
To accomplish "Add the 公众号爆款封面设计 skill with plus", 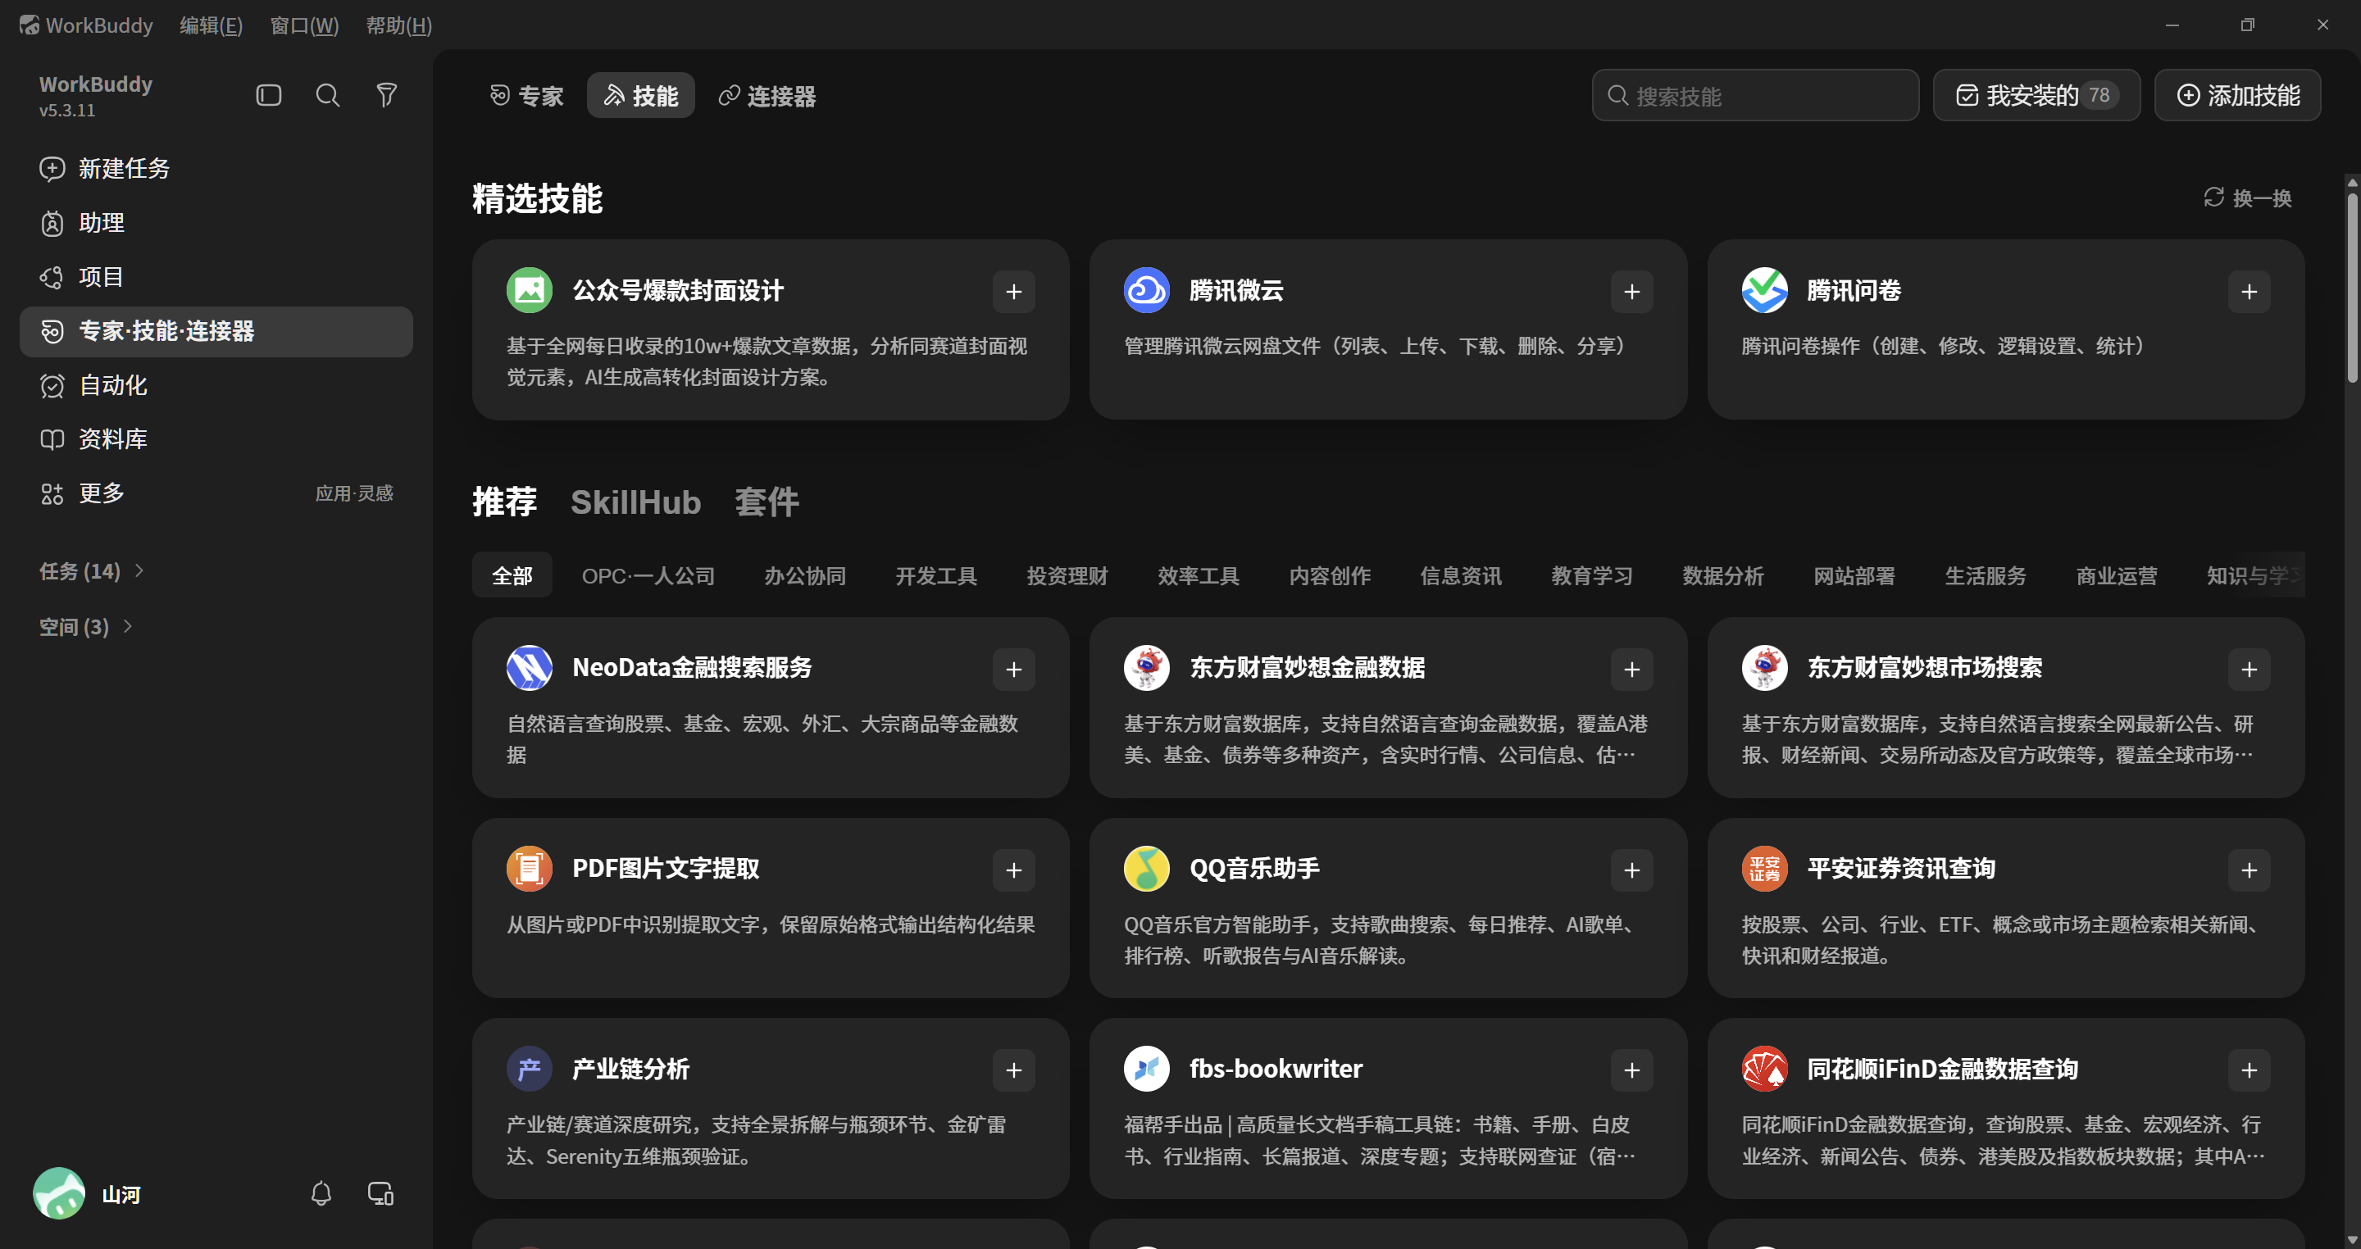I will point(1014,292).
